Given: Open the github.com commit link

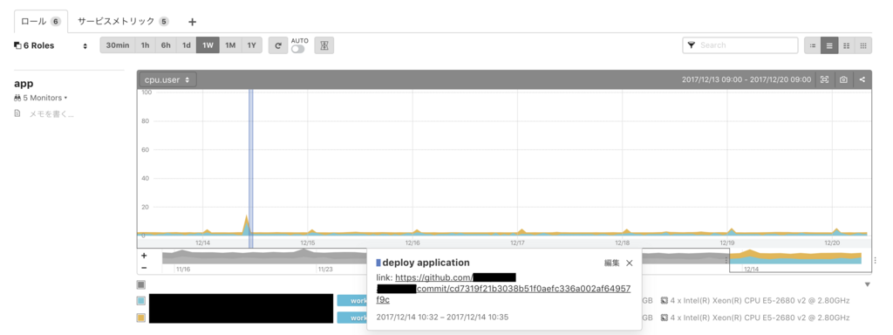Looking at the screenshot, I should (x=504, y=288).
